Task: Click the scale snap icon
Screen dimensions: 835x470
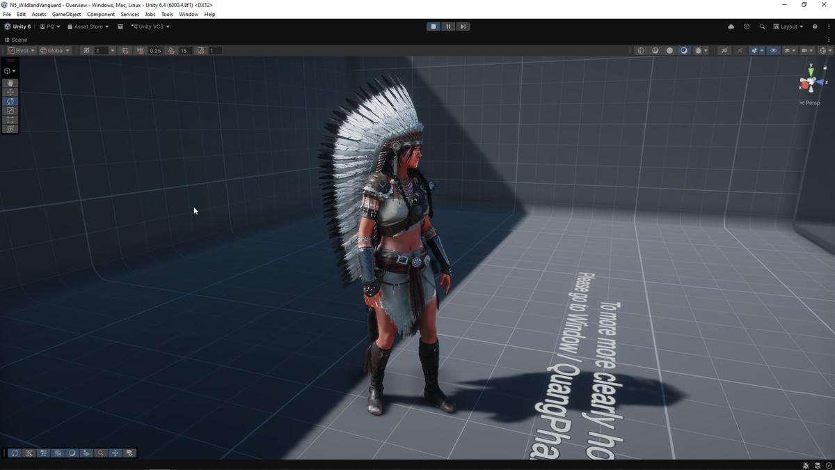Action: [200, 50]
